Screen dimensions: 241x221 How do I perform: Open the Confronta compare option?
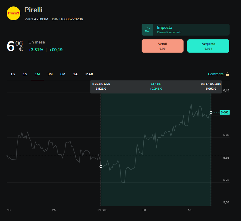pos(216,74)
